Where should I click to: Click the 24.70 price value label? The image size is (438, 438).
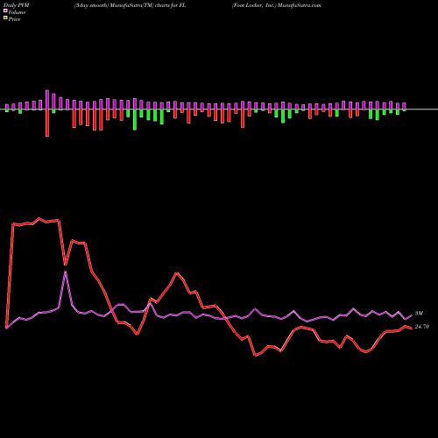click(x=422, y=327)
